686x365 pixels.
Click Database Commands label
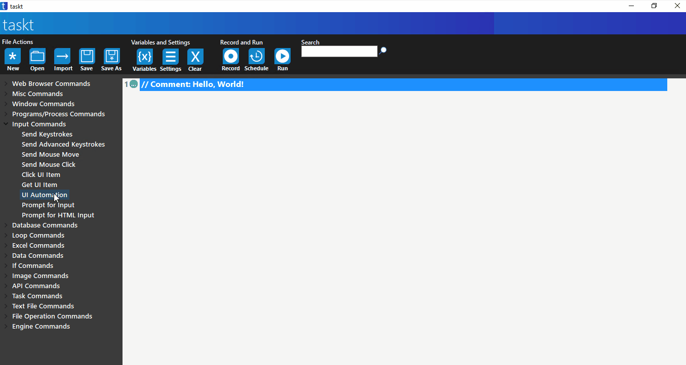[45, 225]
